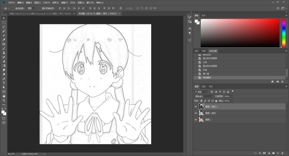Select the Eyedropper tool
The height and width of the screenshot is (156, 289).
pos(4,40)
